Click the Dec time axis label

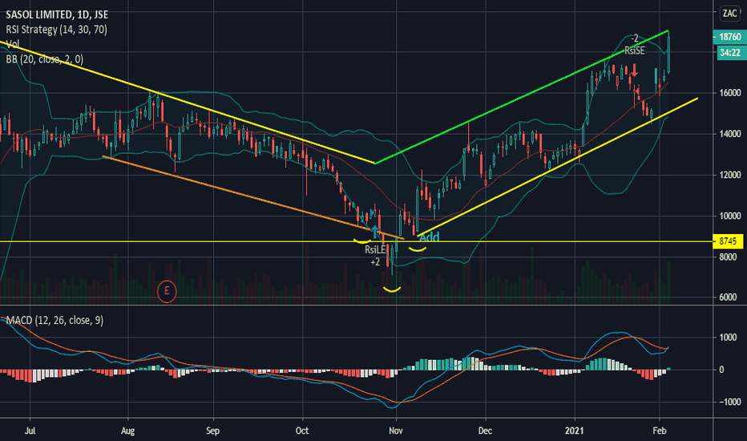click(485, 431)
